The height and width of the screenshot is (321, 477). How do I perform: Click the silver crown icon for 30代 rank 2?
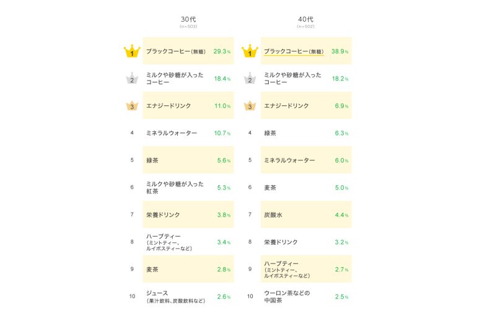[x=132, y=79]
